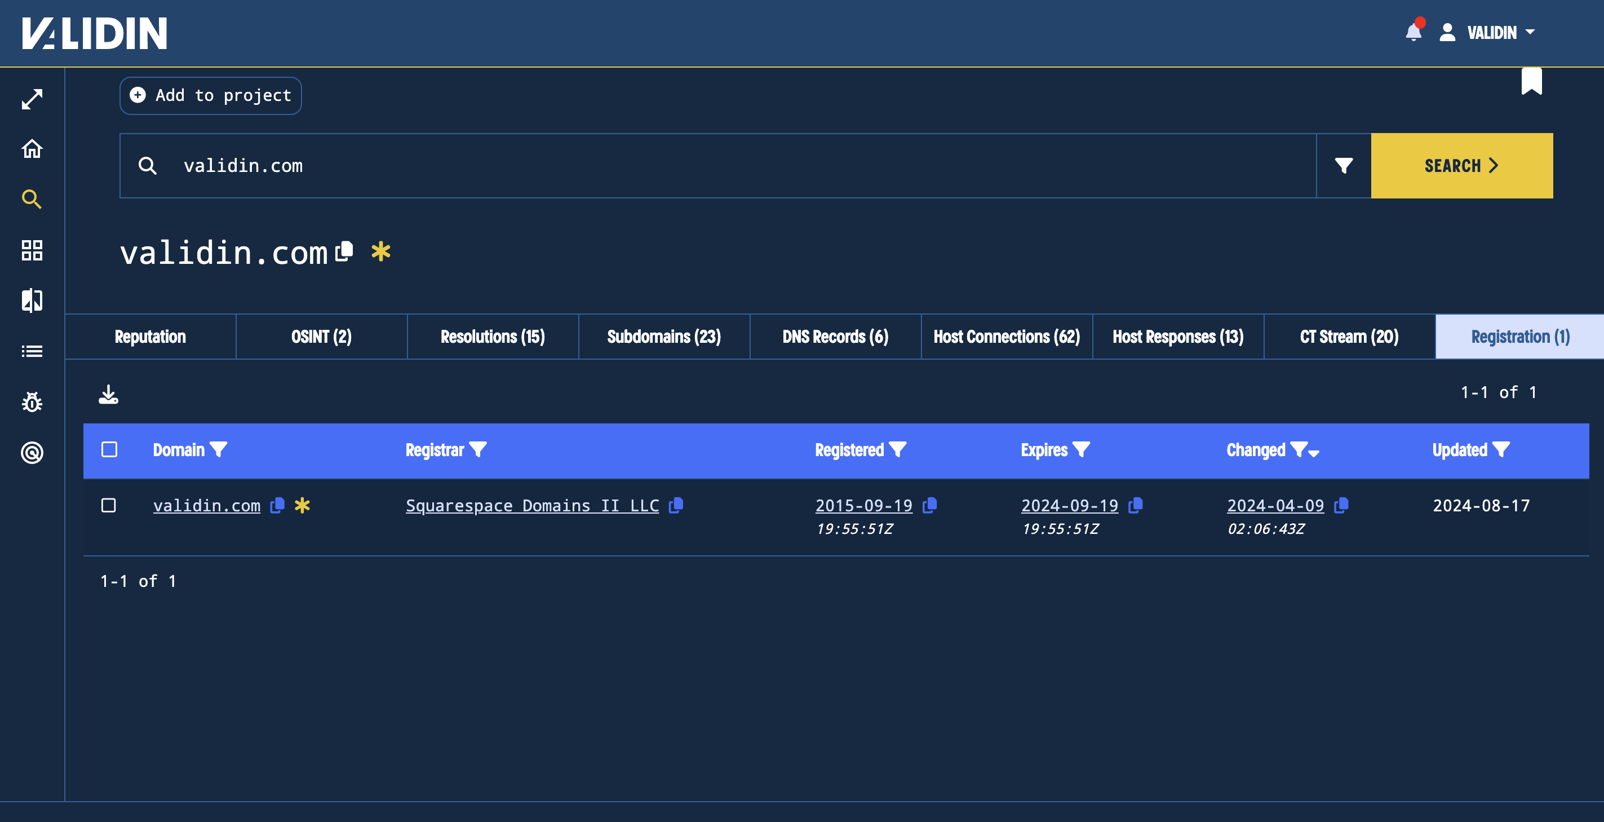Switch to the Reputation tab

150,336
